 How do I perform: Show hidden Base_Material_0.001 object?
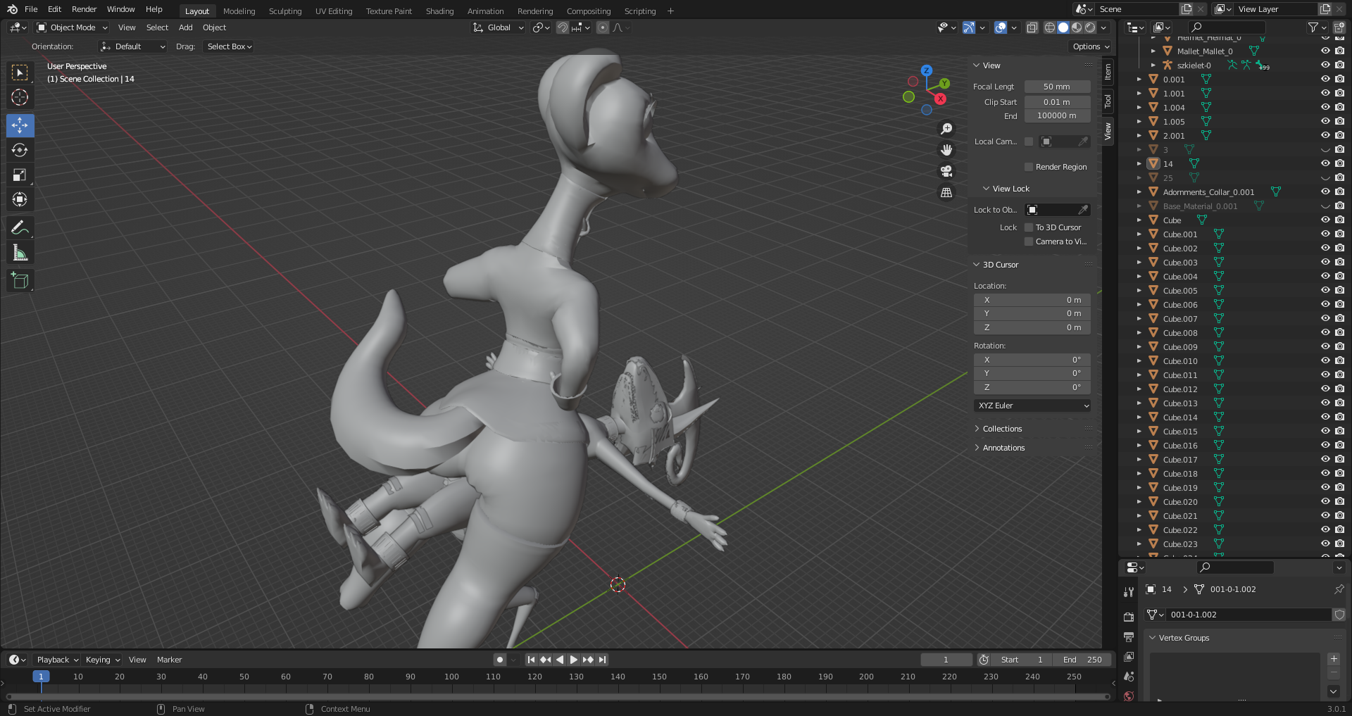coord(1325,206)
